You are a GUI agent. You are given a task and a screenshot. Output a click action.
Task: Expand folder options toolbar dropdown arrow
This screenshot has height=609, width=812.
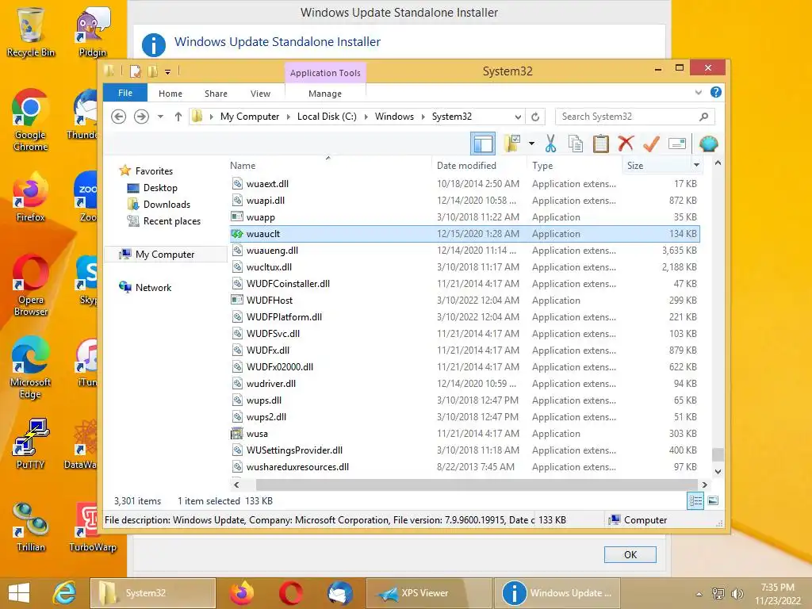531,144
